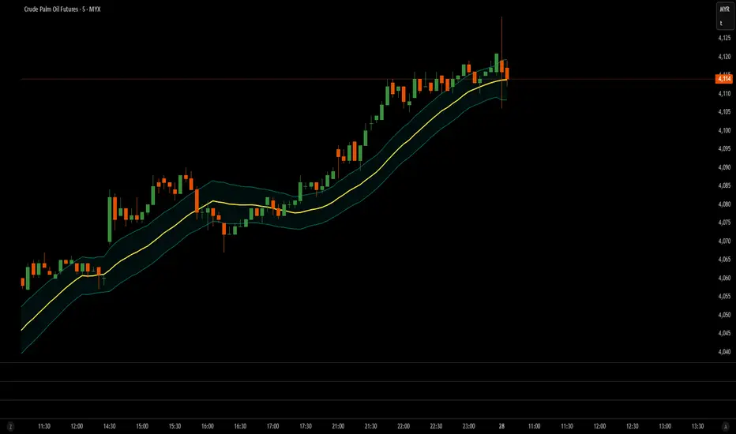Click the 28 date label on time axis

[x=501, y=426]
